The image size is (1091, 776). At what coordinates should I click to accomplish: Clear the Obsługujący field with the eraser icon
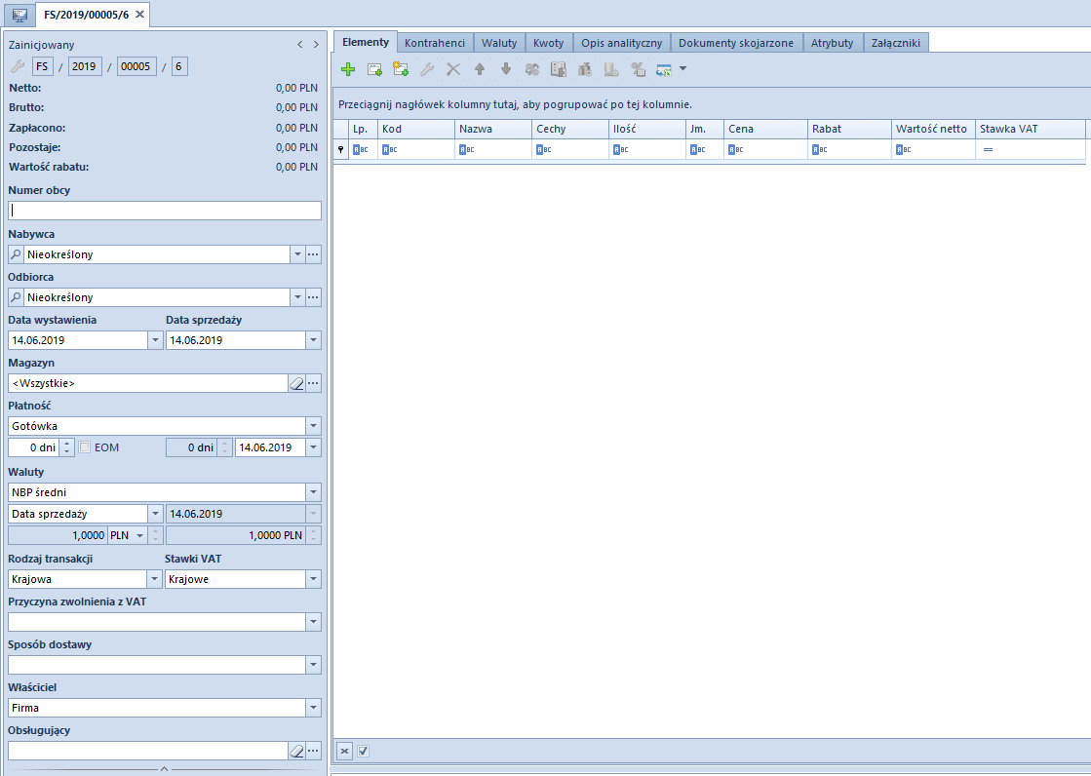click(297, 751)
